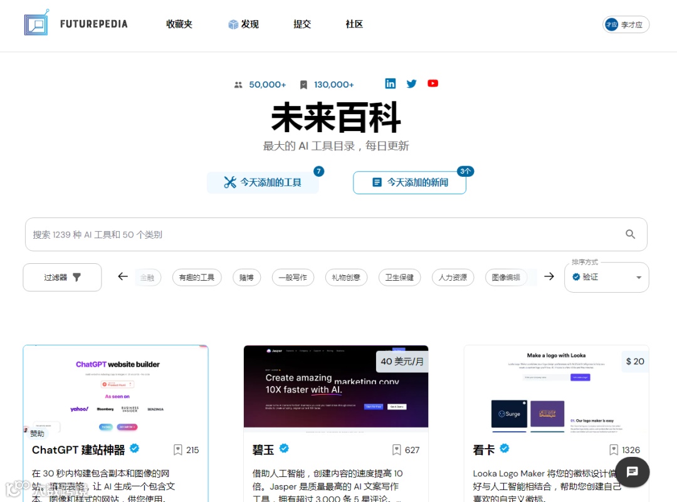Click bookmark icon on 碧玉 card
This screenshot has width=677, height=502.
[396, 450]
